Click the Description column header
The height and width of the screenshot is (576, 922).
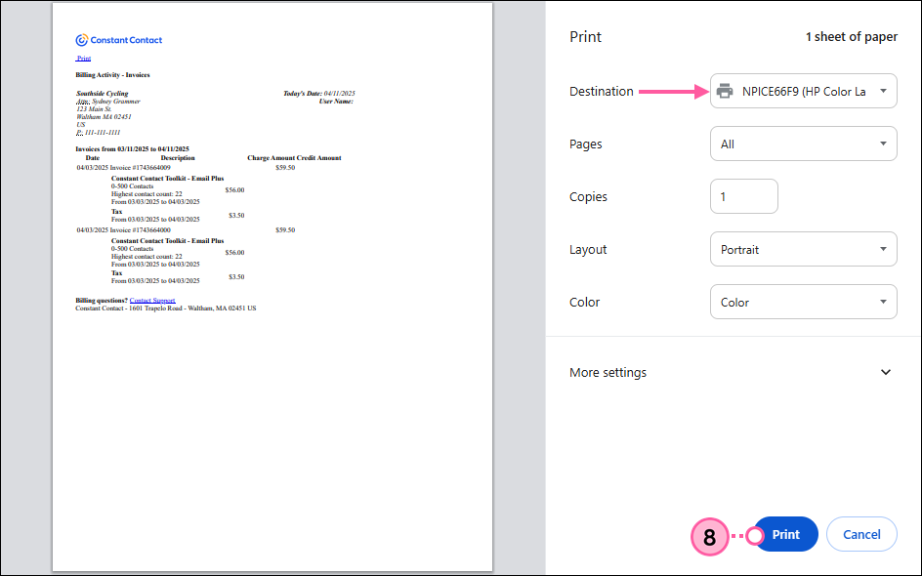(178, 158)
